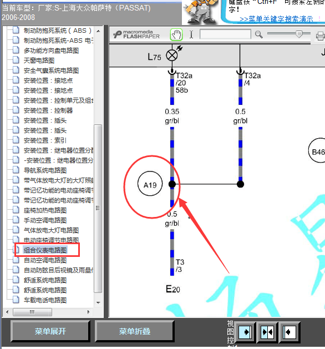Adjust the zoom slider handle

pos(299,34)
